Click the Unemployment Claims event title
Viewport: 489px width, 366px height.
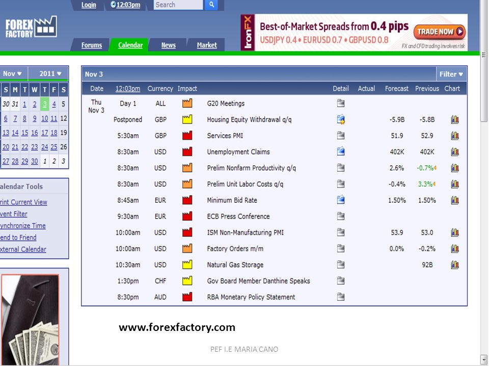coord(238,152)
